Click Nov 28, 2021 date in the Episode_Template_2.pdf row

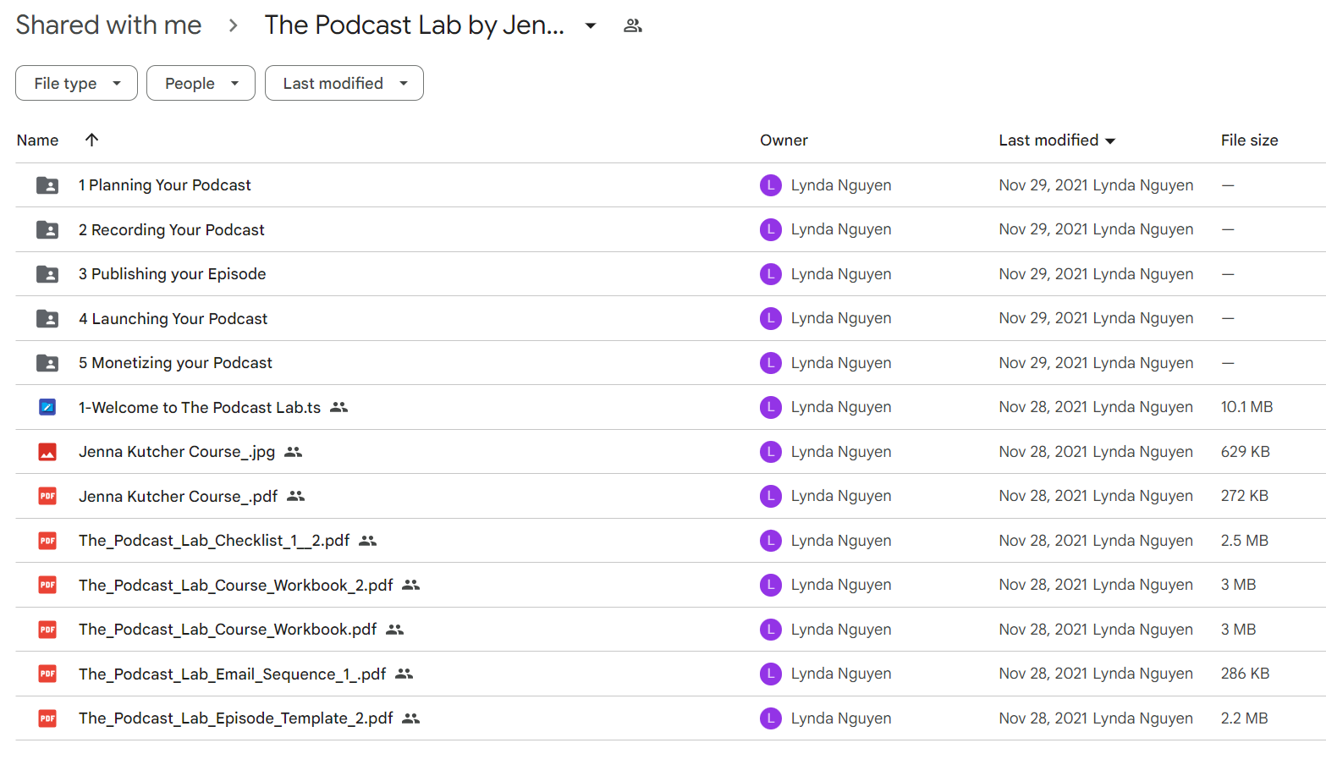[x=1043, y=718]
